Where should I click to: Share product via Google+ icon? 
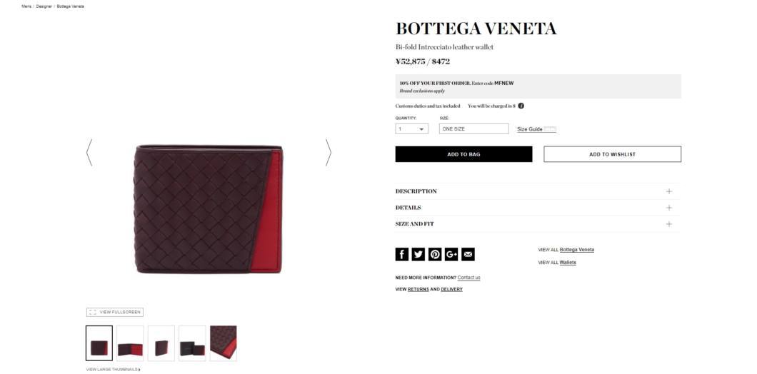coord(451,254)
